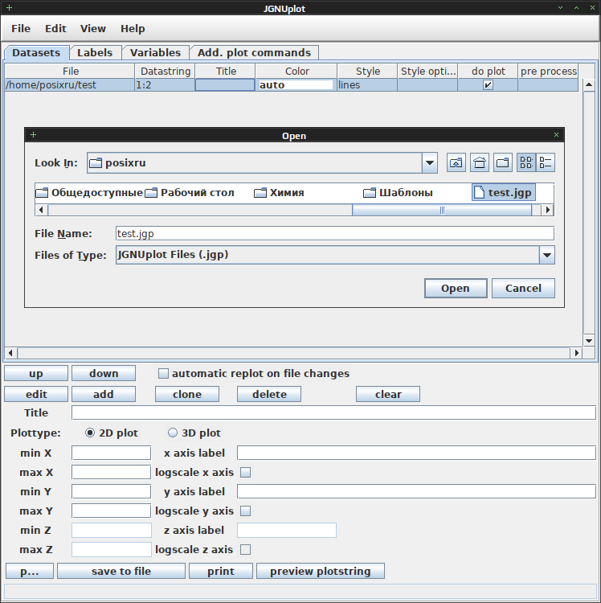Select the Шаблоны folder
Viewport: 601px width, 603px height.
(x=398, y=193)
